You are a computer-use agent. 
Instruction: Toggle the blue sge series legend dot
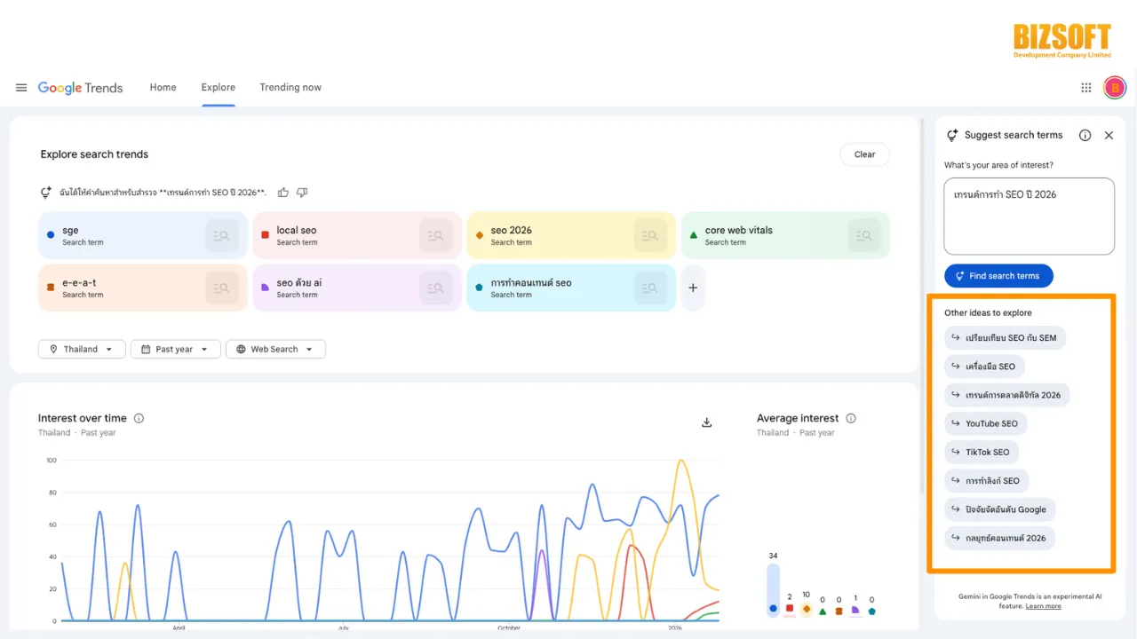pyautogui.click(x=773, y=609)
